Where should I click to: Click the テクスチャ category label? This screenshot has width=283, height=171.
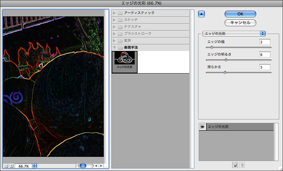click(x=132, y=27)
